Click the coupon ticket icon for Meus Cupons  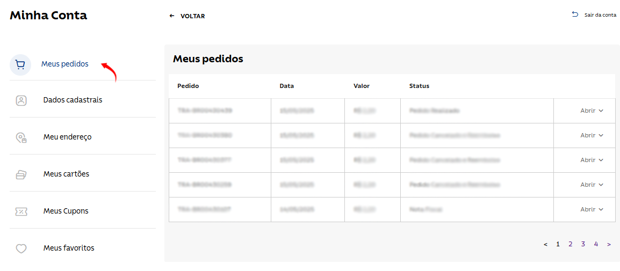[21, 211]
